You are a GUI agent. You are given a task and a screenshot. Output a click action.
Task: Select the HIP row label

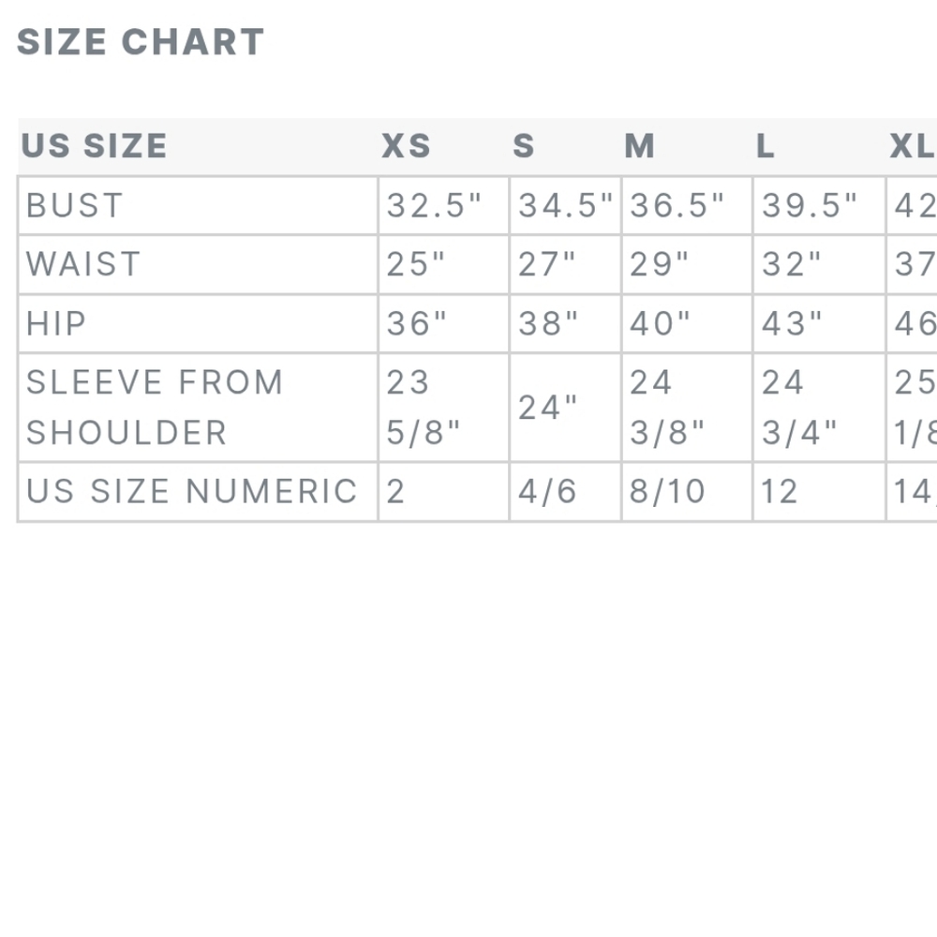point(56,323)
